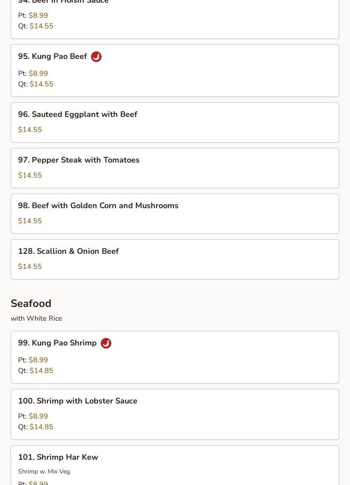Select 96. Sauteed Eggplant with Beef

tap(175, 123)
